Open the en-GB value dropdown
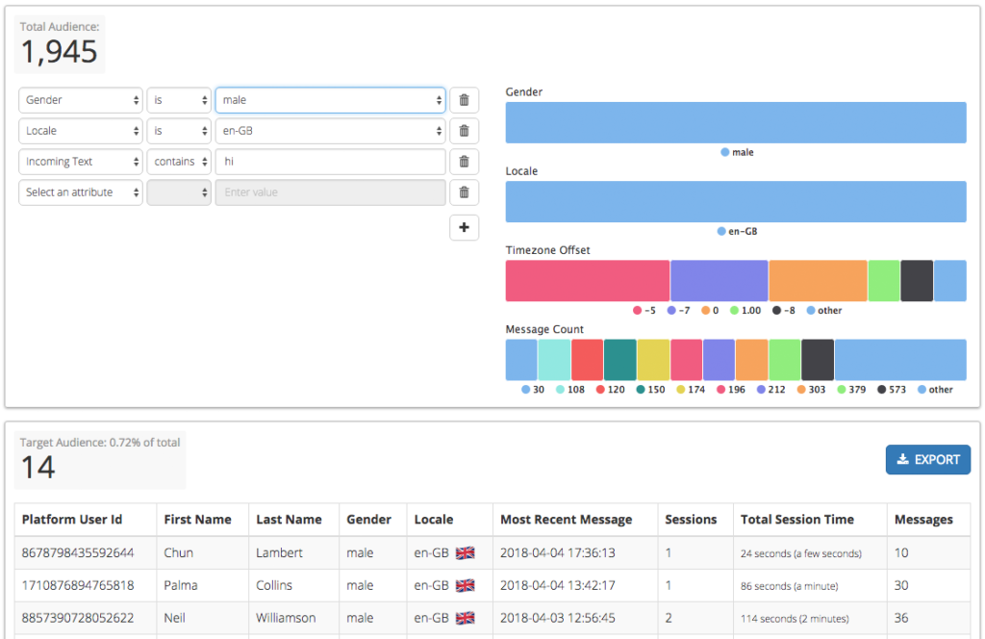This screenshot has height=639, width=985. [331, 131]
